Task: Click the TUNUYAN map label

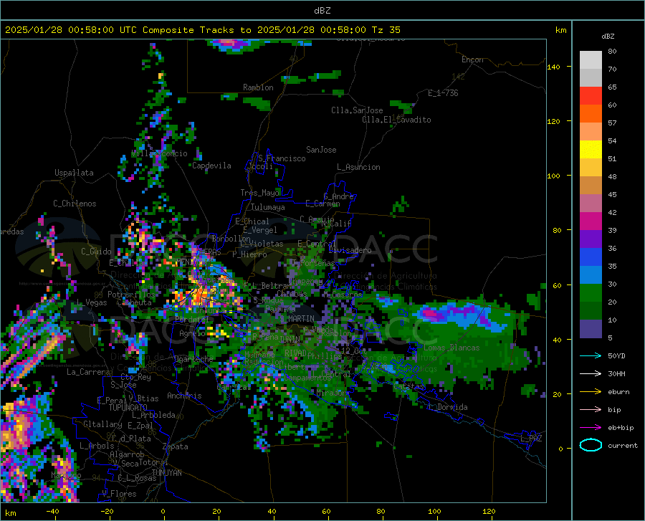Action: [x=166, y=473]
